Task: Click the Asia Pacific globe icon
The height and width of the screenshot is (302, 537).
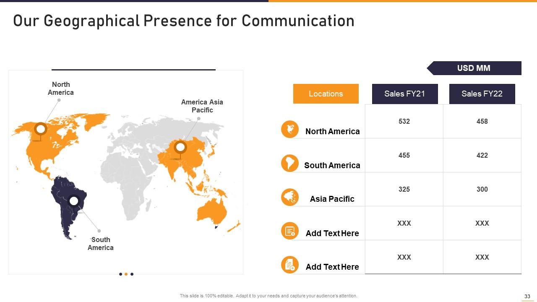Action: point(290,197)
